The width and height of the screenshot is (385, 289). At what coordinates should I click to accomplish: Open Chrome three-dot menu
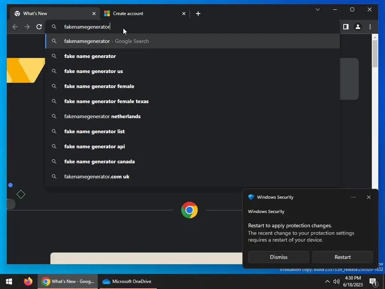pos(370,27)
